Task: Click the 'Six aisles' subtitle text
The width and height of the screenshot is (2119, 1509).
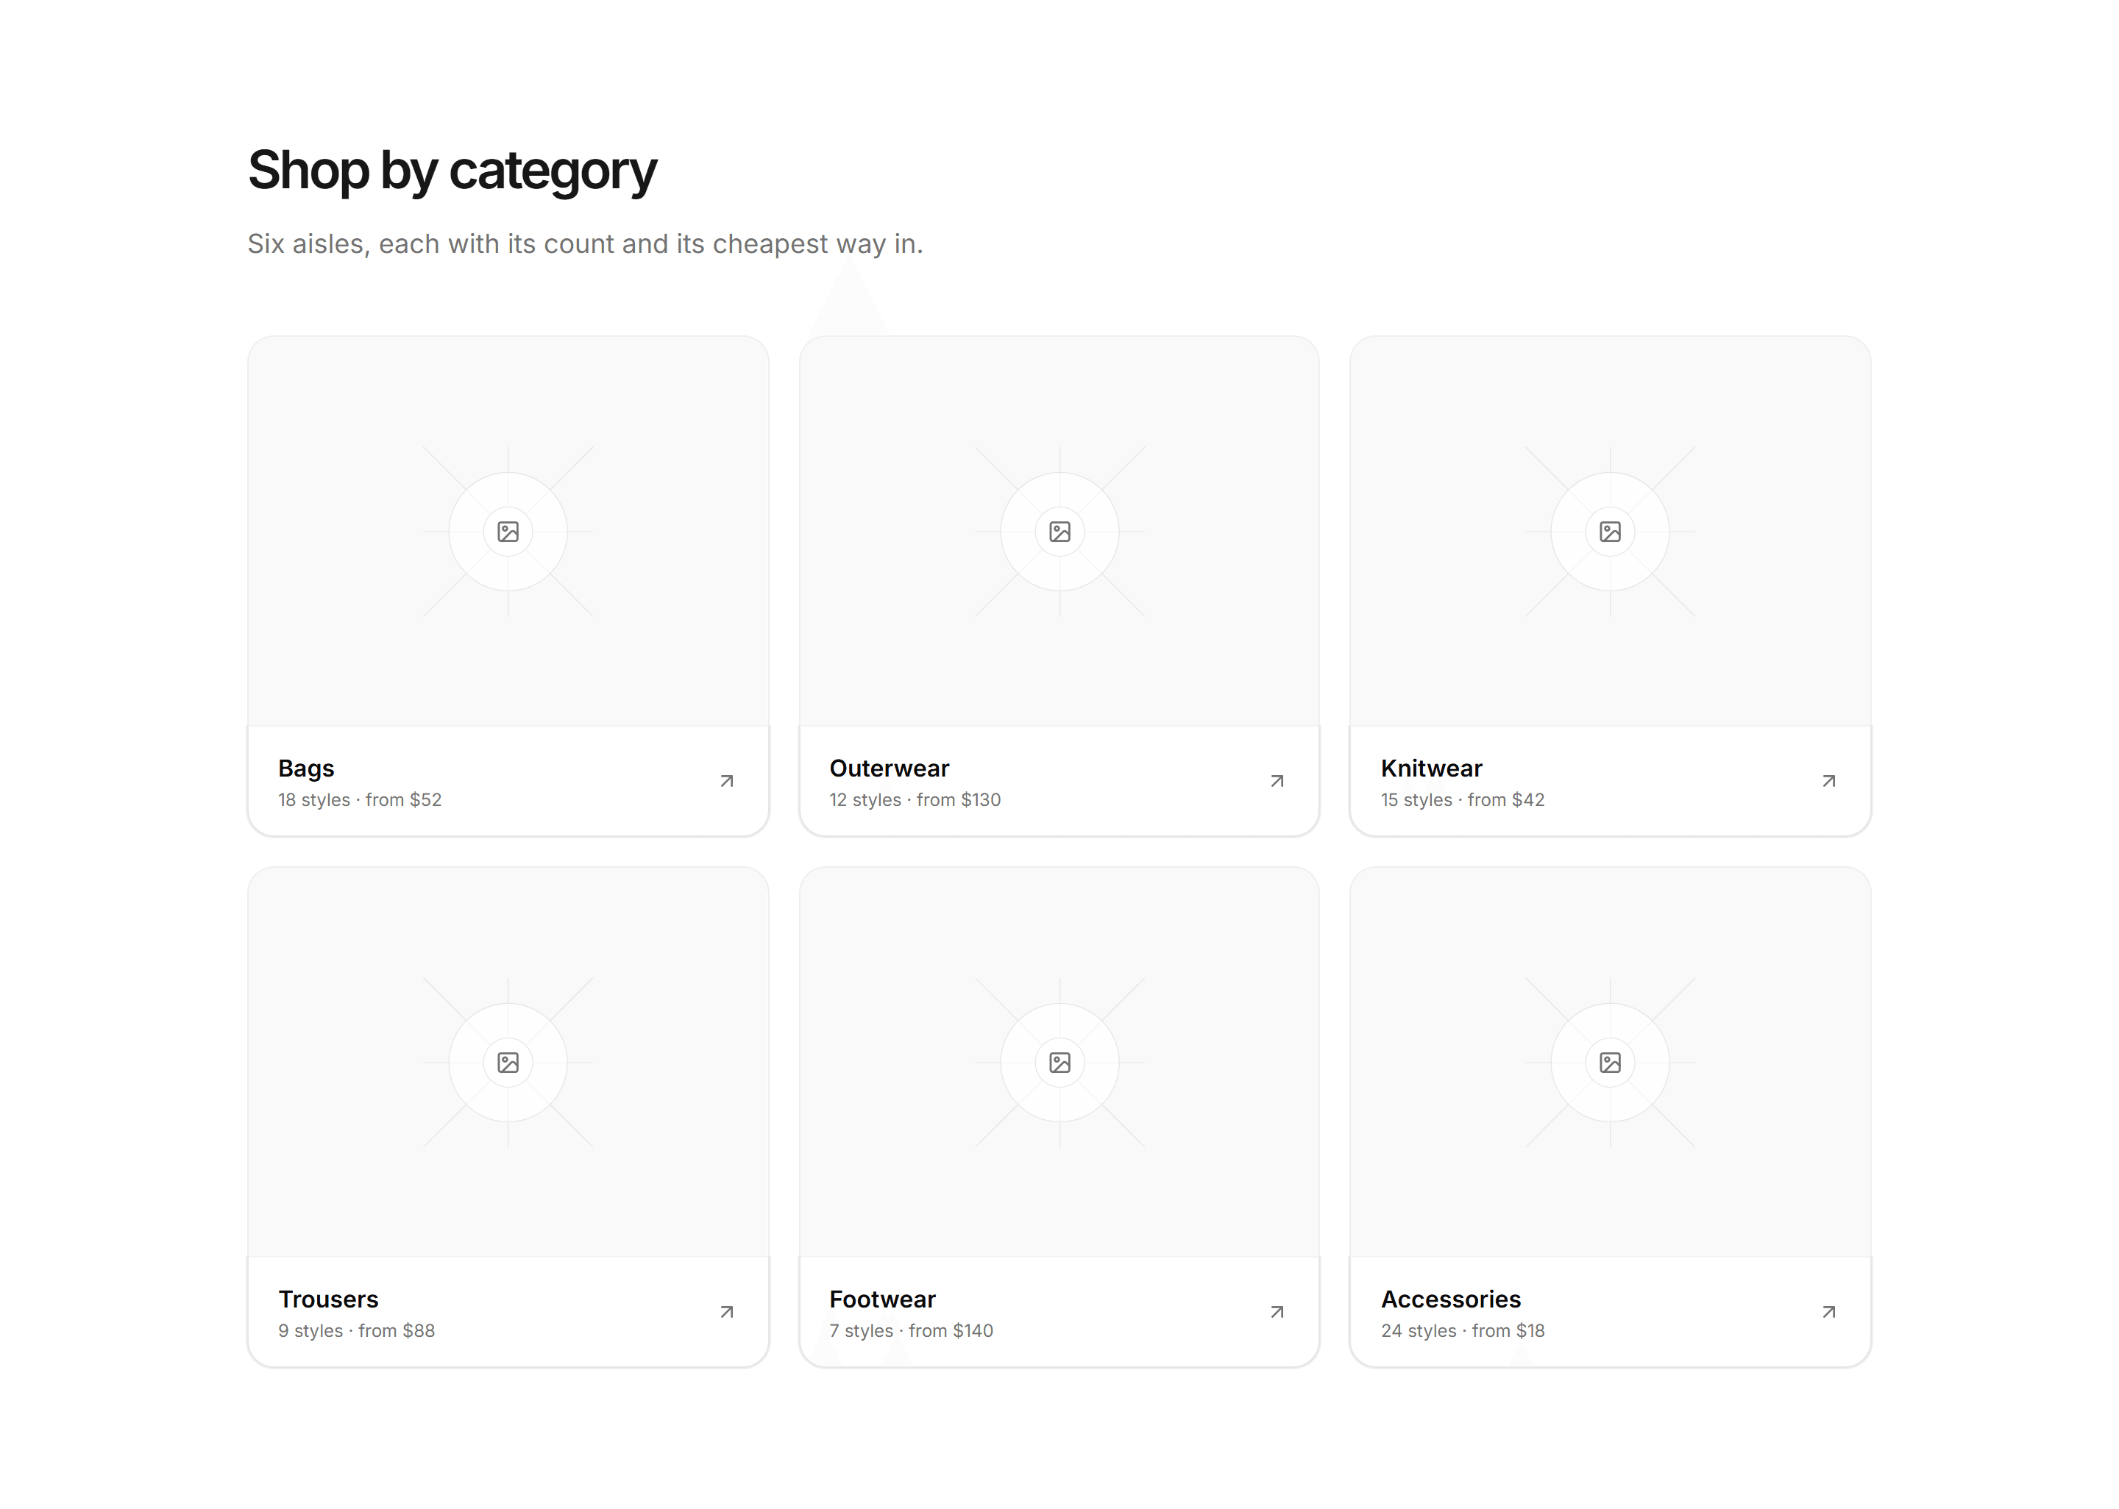Action: point(586,244)
